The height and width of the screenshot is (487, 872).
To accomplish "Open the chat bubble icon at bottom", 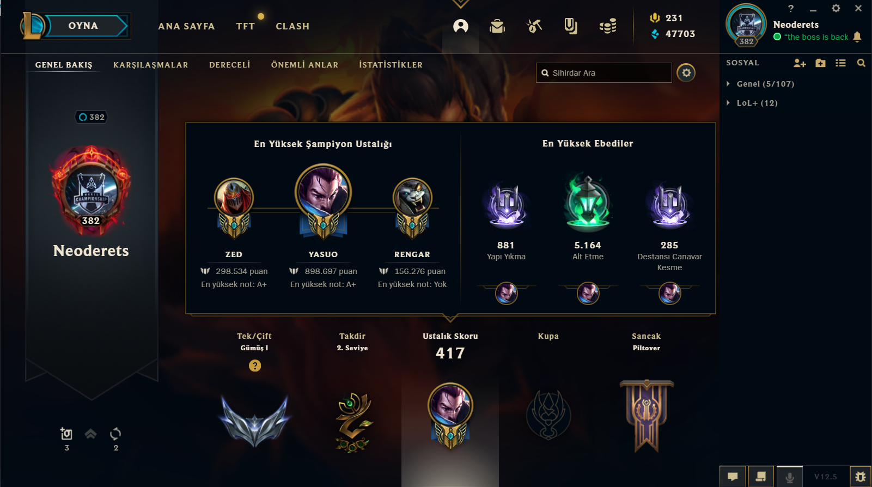I will click(733, 477).
